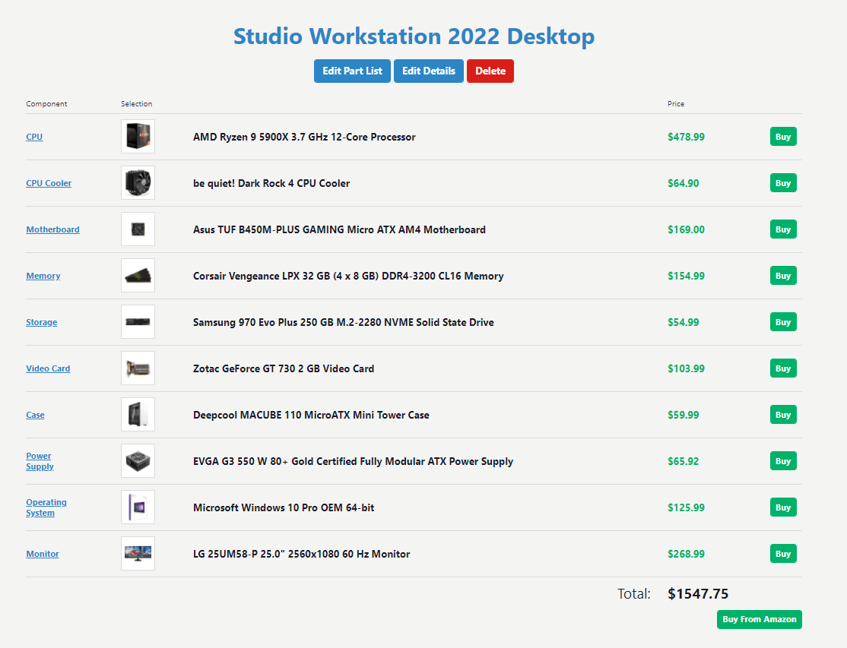Click the Dark Rock 4 cooler thumbnail
The image size is (847, 648).
click(138, 183)
